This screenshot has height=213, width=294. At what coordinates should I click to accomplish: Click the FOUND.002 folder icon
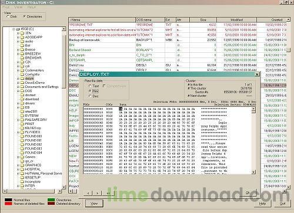pos(22,144)
